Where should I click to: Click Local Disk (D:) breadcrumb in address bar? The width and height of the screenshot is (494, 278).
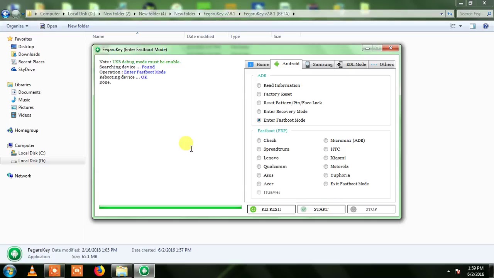click(81, 14)
